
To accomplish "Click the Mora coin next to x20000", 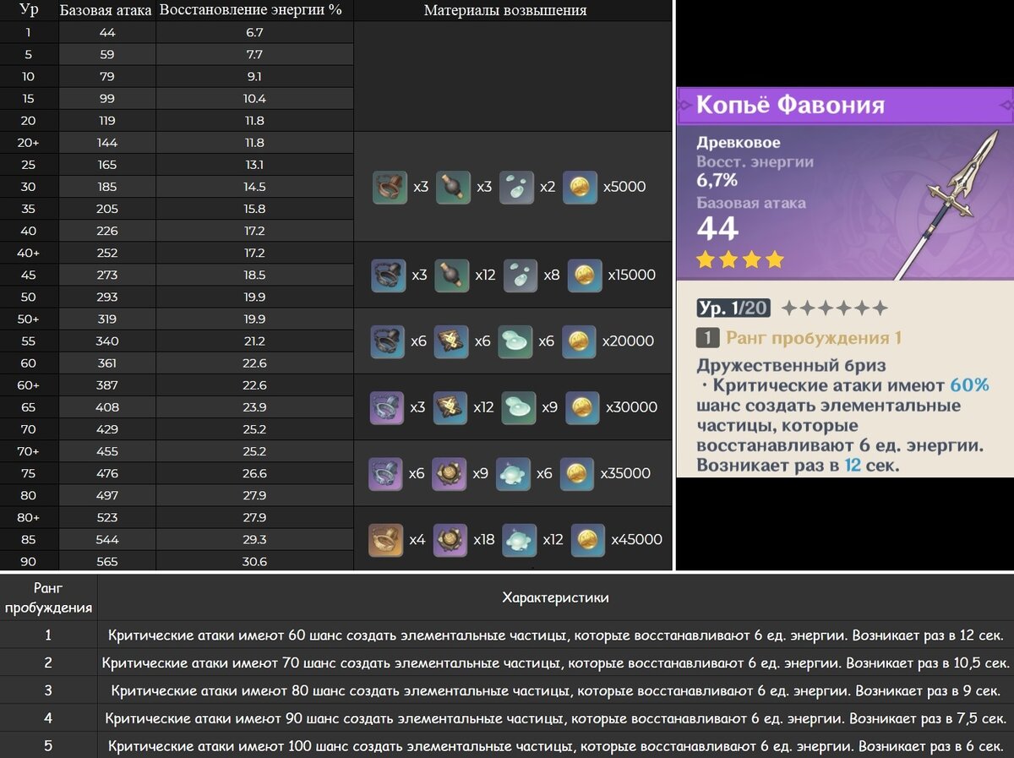I will click(579, 341).
